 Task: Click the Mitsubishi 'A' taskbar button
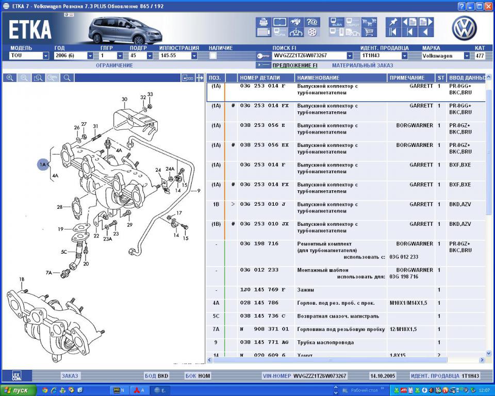[140, 390]
